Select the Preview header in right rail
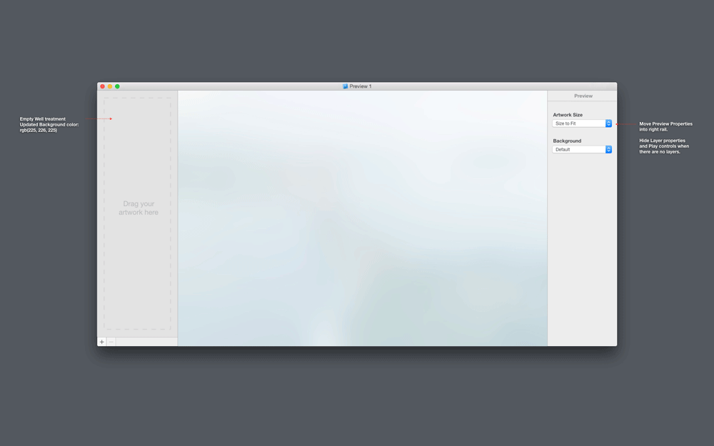Screen dimensions: 714x446 click(x=583, y=96)
